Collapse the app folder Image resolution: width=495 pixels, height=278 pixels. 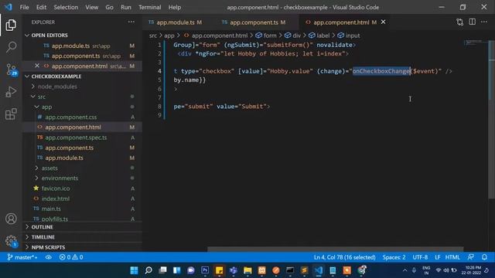(x=36, y=107)
